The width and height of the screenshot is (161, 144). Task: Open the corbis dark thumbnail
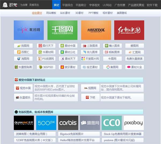tap(68, 123)
